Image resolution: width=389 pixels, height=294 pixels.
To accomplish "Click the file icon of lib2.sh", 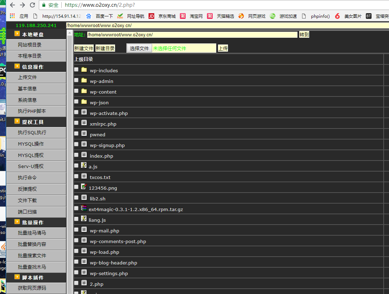I will [x=84, y=197].
